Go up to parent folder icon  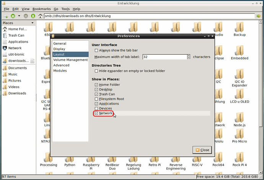tap(33, 16)
